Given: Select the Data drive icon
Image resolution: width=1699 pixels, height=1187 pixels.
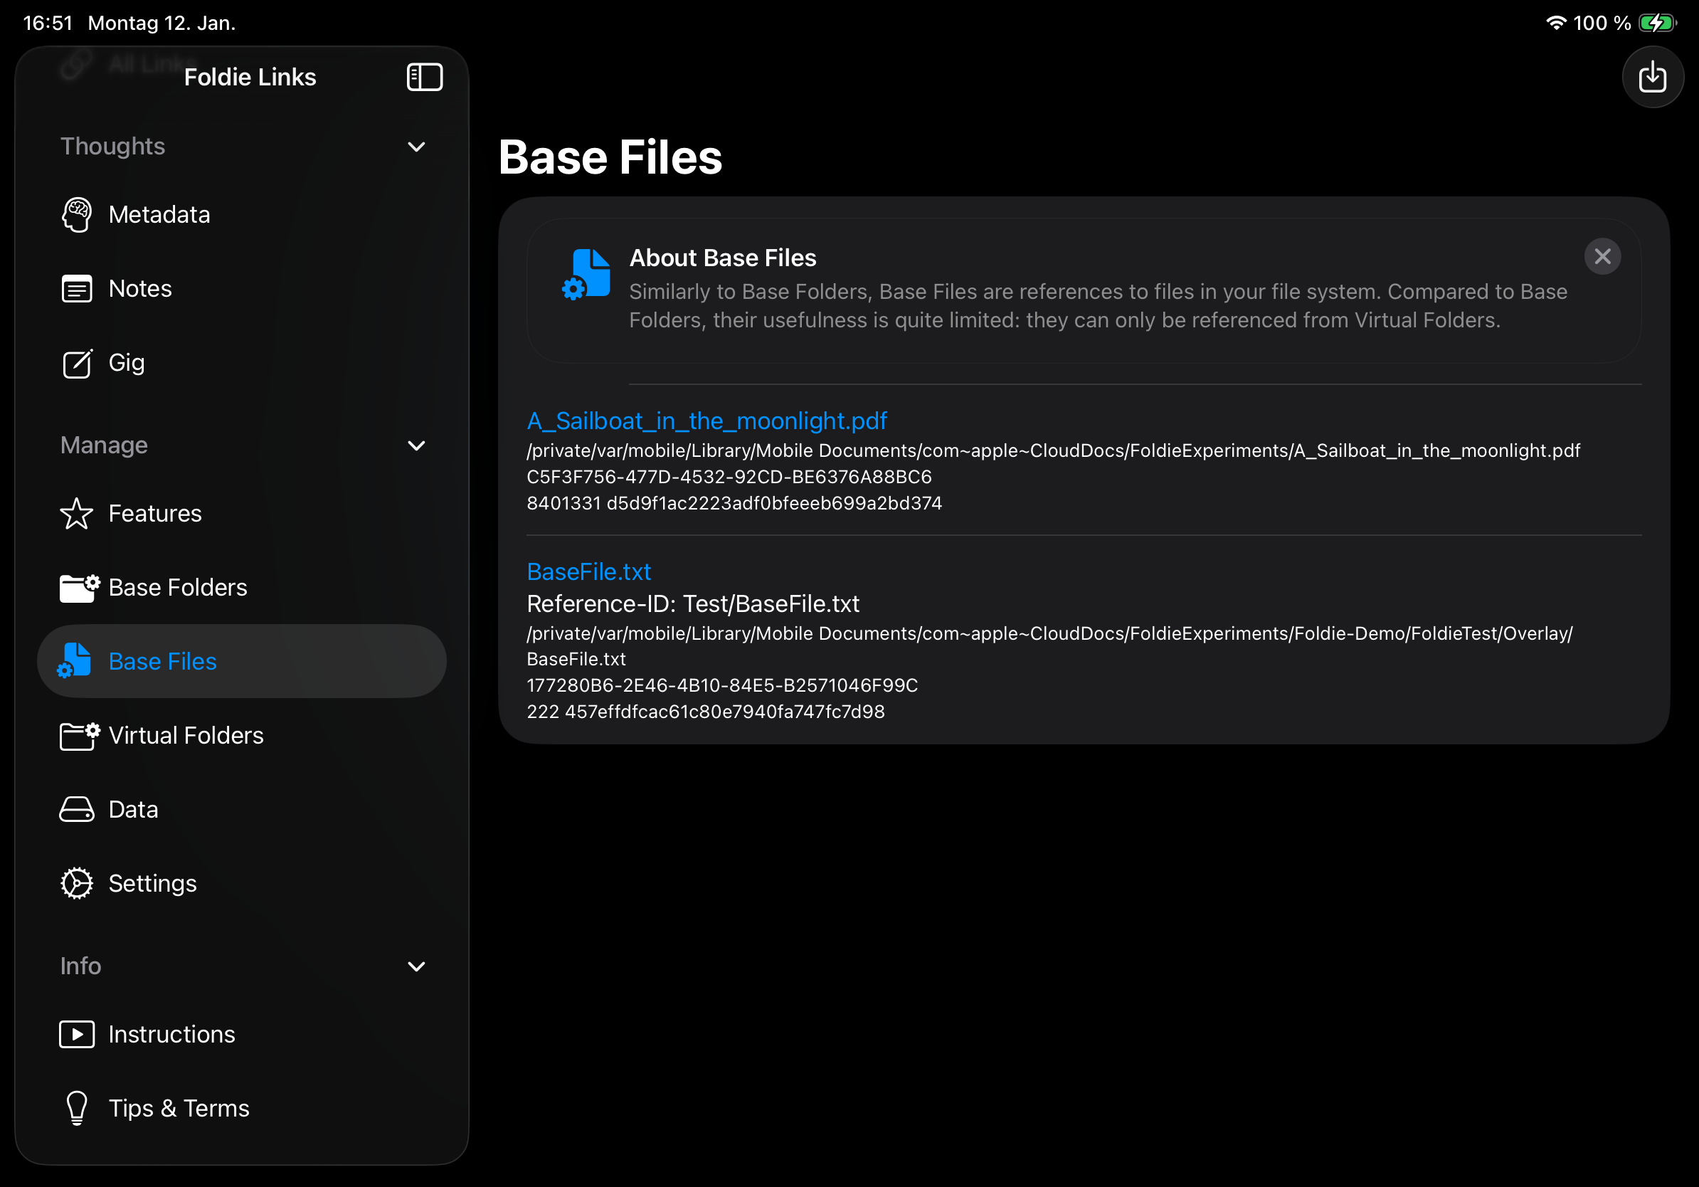Looking at the screenshot, I should point(76,809).
